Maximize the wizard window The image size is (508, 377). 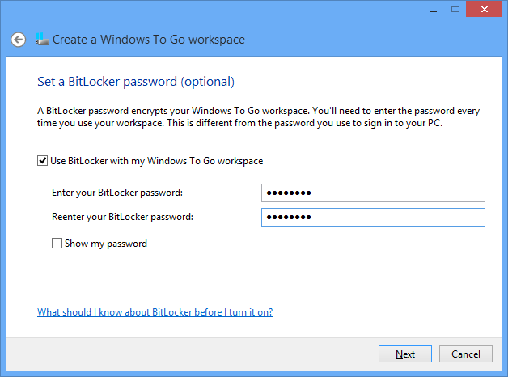click(455, 9)
